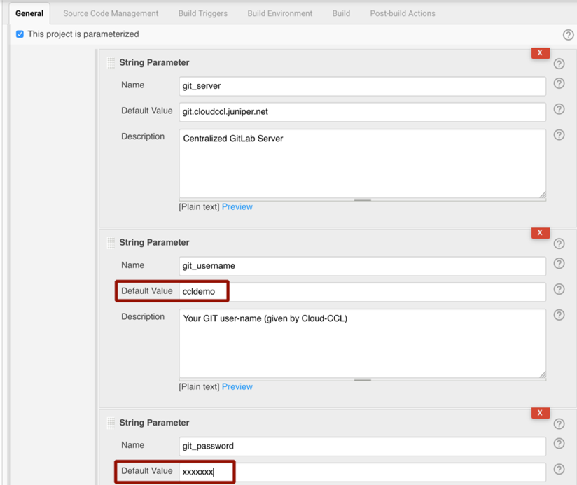Click the ccldemo Default Value field
Screen dimensions: 577x485
pos(362,291)
